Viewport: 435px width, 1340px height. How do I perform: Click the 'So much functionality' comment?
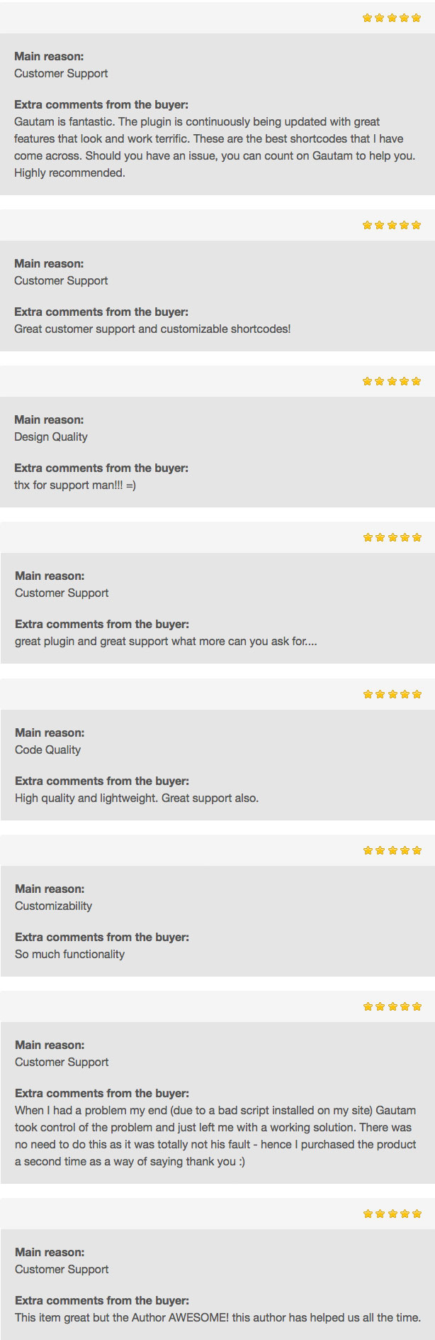pyautogui.click(x=70, y=954)
